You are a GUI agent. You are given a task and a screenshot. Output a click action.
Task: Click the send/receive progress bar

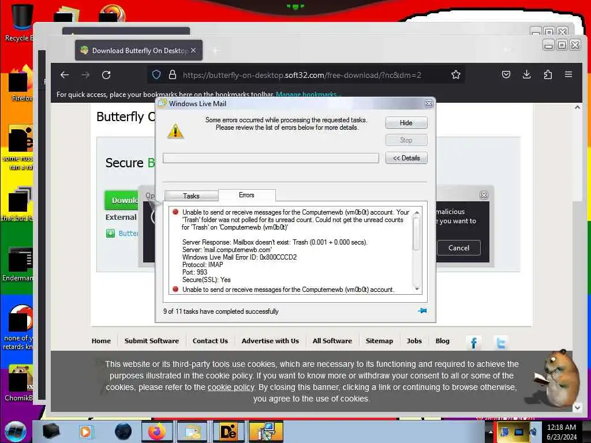click(x=271, y=158)
